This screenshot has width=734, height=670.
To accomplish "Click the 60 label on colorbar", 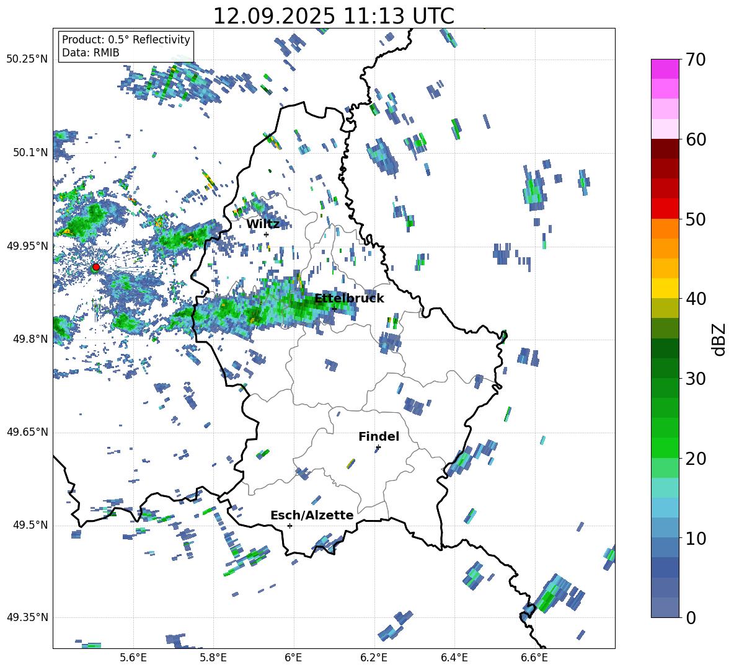I will (696, 139).
